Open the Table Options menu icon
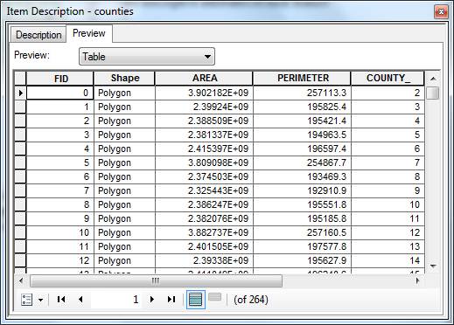 click(26, 300)
